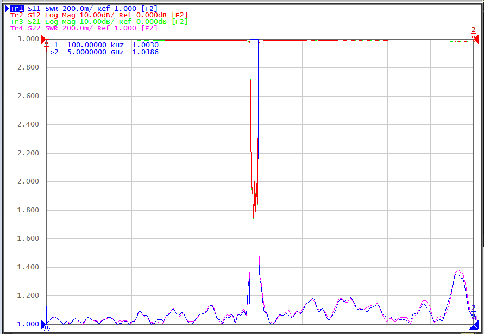Click blue marker 1 triangle at graph bottom-left

coord(46,328)
